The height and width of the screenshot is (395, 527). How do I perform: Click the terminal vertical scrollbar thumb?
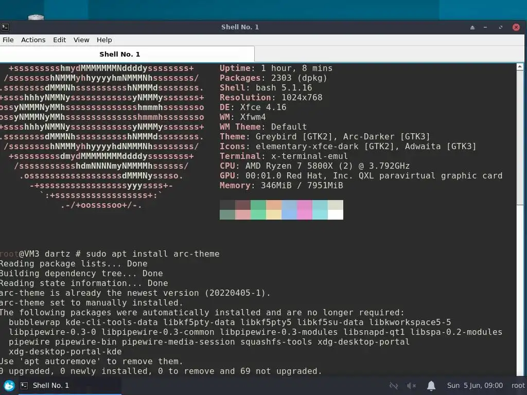pyautogui.click(x=520, y=138)
